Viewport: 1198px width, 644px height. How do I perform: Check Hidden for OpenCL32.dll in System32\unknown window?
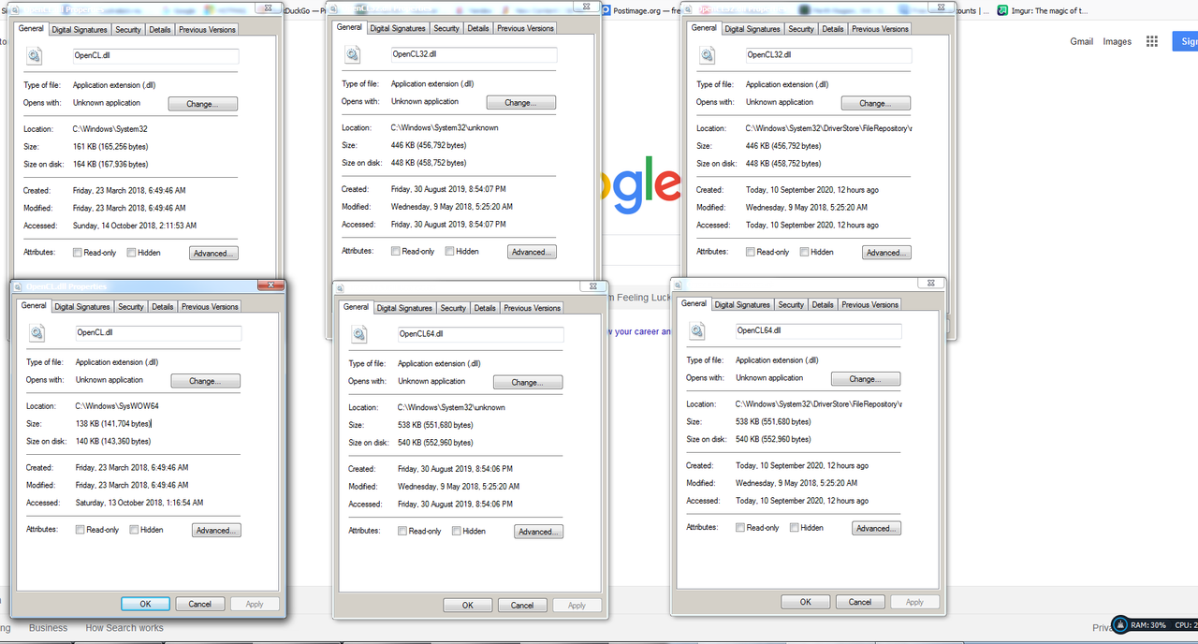[449, 251]
